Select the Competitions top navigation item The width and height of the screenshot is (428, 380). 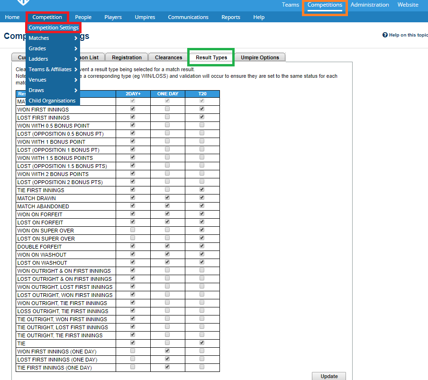325,5
